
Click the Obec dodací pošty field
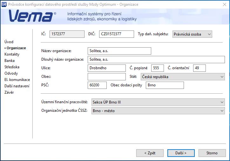pyautogui.click(x=165, y=85)
